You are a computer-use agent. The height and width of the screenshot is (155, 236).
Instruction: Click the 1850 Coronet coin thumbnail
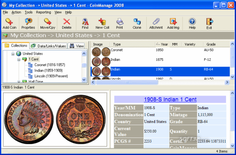pyautogui.click(x=101, y=52)
